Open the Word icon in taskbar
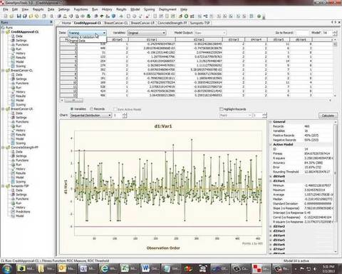Viewport: 342px width, 274px height. tap(145, 269)
